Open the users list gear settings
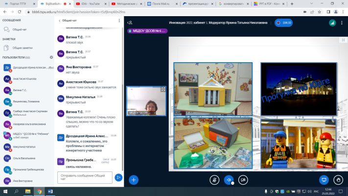This screenshot has height=196, width=348. click(51, 57)
